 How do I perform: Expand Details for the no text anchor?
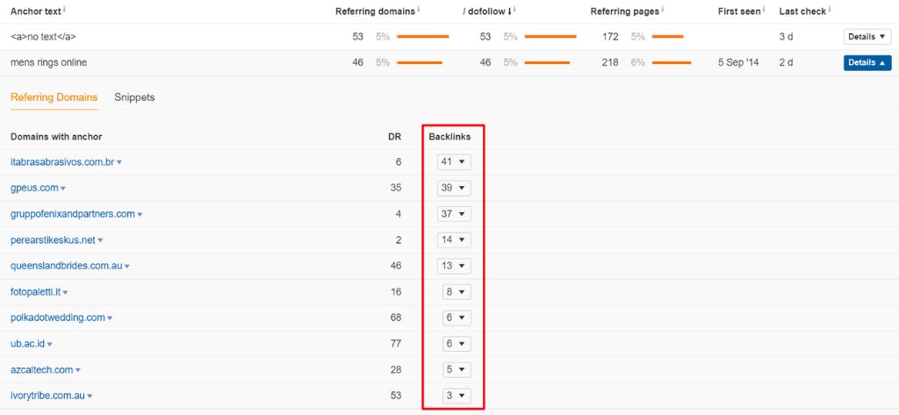point(866,37)
